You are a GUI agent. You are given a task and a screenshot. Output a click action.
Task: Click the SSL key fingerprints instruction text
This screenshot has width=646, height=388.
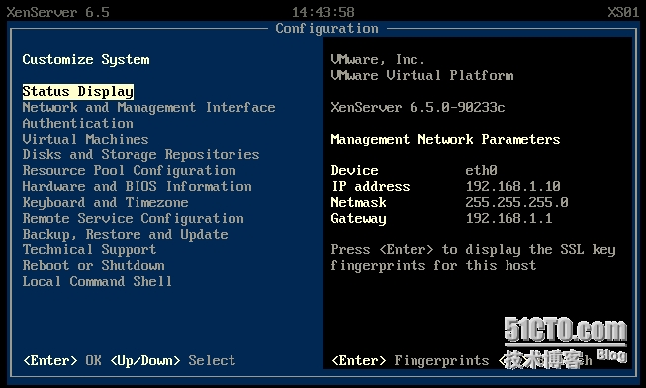[x=474, y=258]
